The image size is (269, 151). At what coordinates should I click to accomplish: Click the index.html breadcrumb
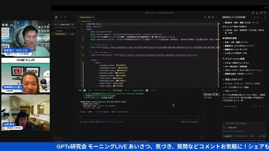click(85, 21)
